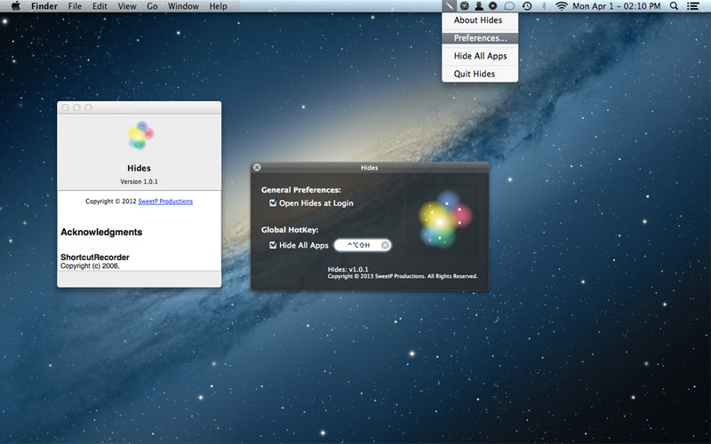Click the Bluetooth status icon
The image size is (711, 444).
[544, 6]
